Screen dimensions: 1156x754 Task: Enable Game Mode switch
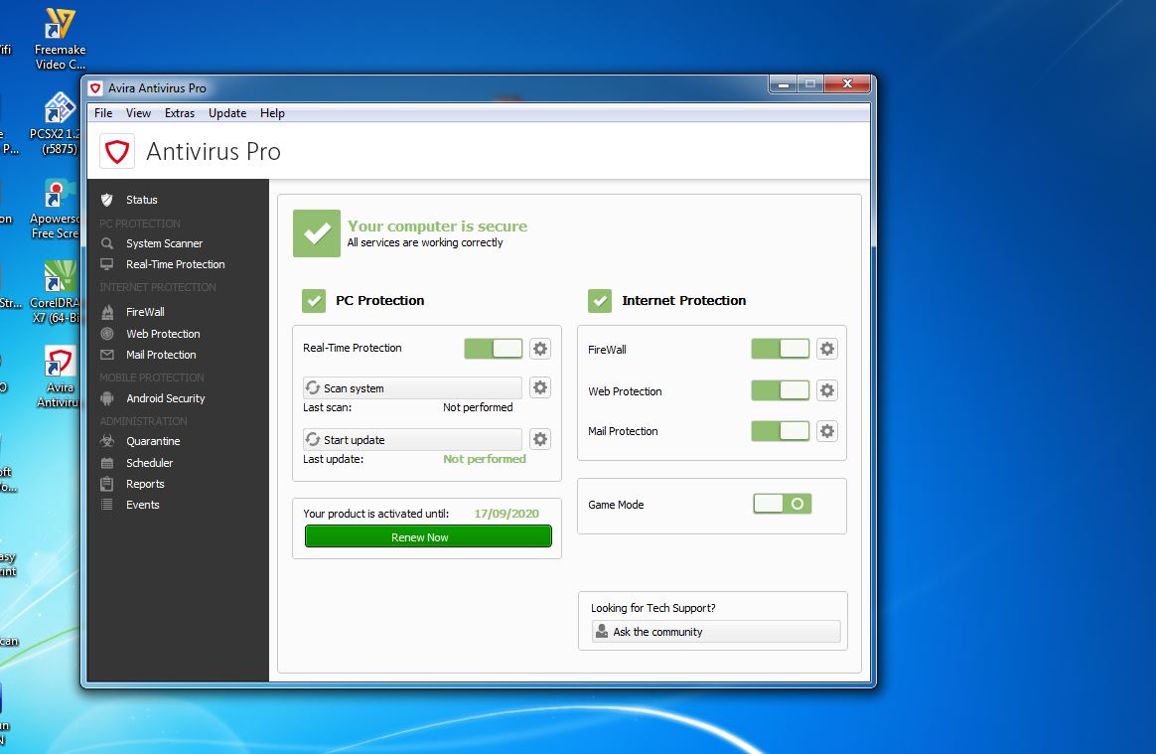click(x=783, y=504)
